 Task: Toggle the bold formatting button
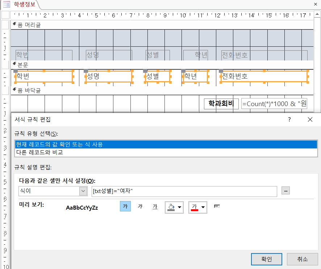click(125, 207)
